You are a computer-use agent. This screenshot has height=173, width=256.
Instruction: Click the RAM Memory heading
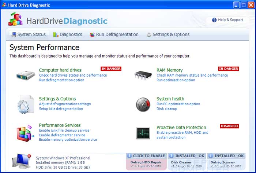169,70
